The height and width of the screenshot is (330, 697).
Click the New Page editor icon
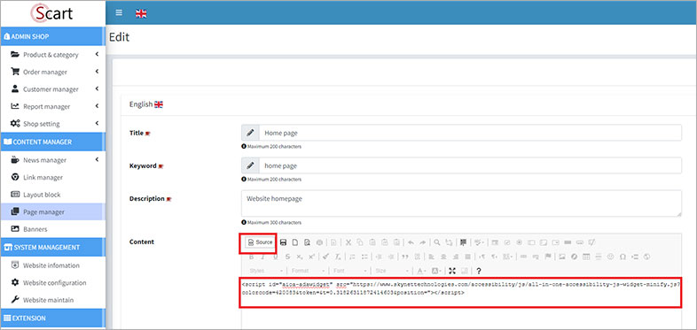pyautogui.click(x=295, y=242)
